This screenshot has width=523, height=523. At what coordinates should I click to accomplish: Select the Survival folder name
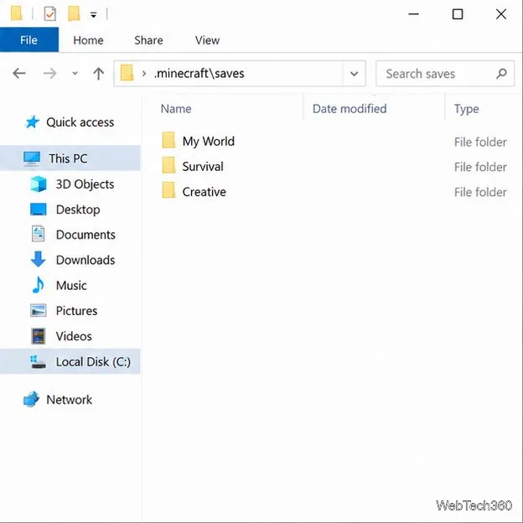pos(203,167)
